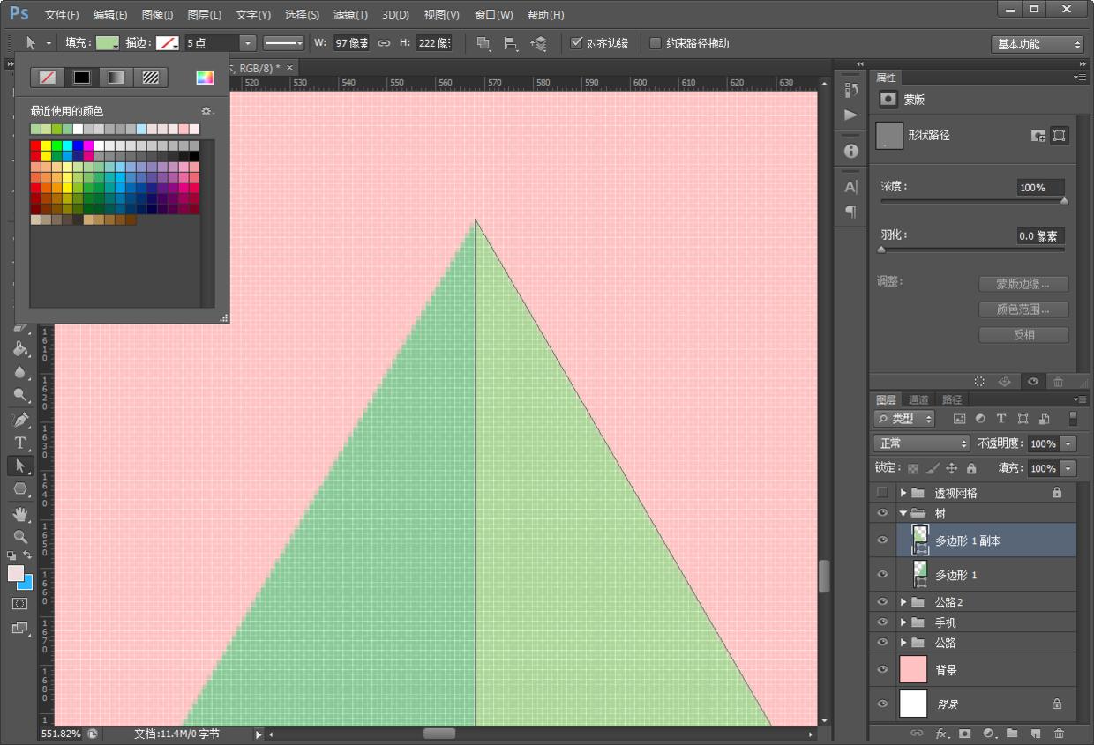Viewport: 1094px width, 745px height.
Task: Hide the 多边形 1 layer
Action: point(882,575)
